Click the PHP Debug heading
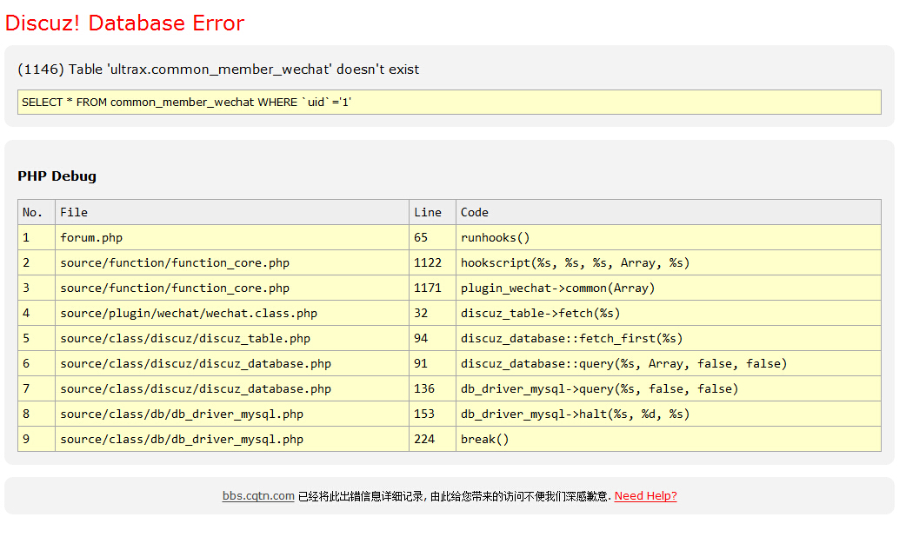Viewport: 906px width, 537px height. point(57,176)
